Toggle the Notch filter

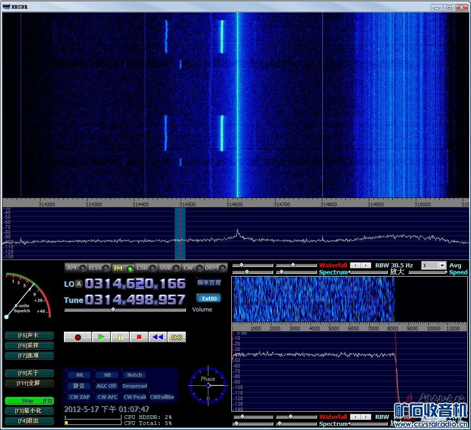coord(135,375)
